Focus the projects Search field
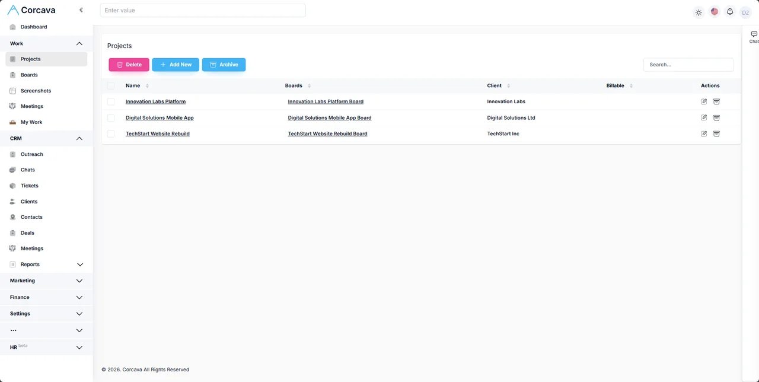The image size is (759, 382). point(688,65)
